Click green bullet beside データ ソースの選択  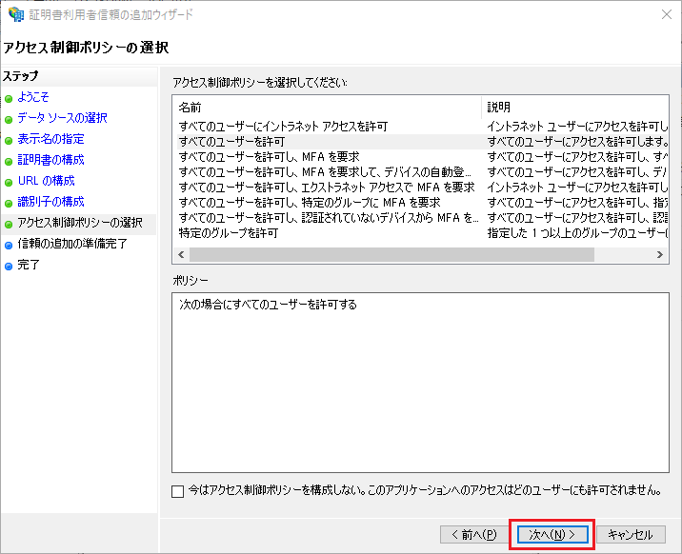(x=9, y=120)
